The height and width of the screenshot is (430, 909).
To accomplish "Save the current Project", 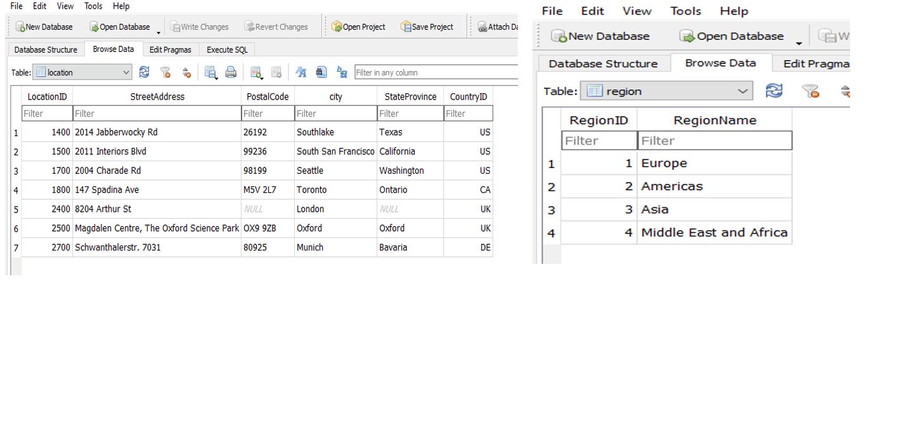I will click(x=428, y=27).
